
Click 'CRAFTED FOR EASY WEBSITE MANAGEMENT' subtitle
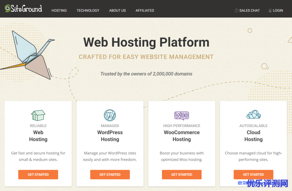pos(146,57)
